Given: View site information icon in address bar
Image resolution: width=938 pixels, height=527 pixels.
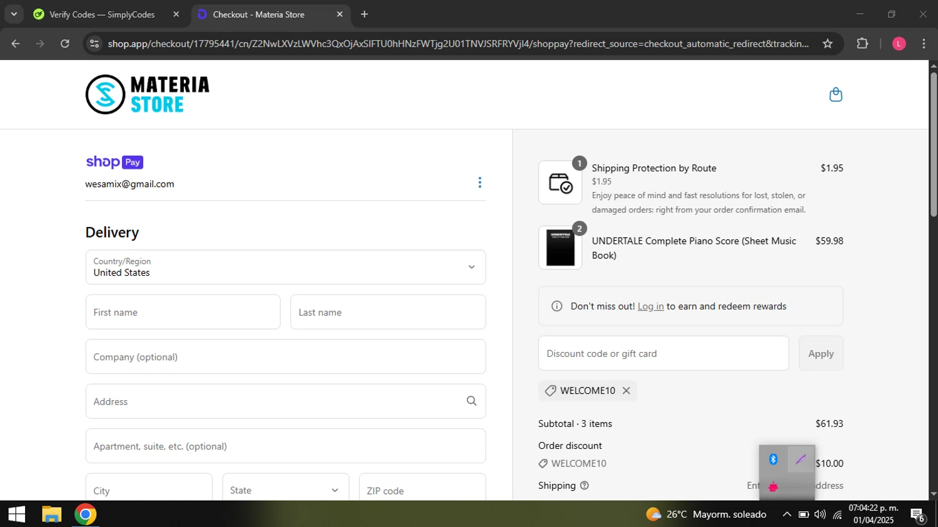Looking at the screenshot, I should tap(94, 44).
